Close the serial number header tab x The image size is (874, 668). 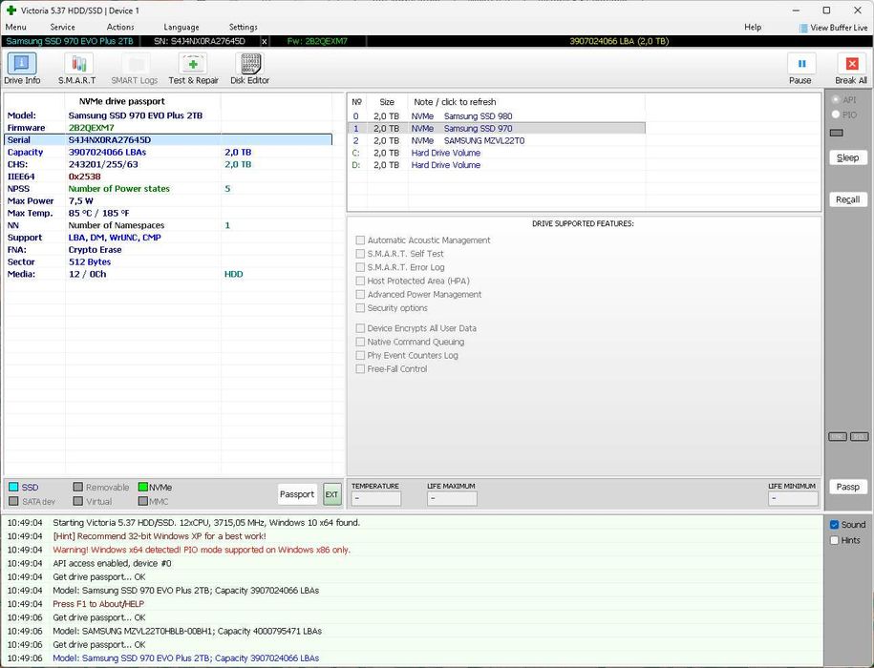[x=265, y=41]
